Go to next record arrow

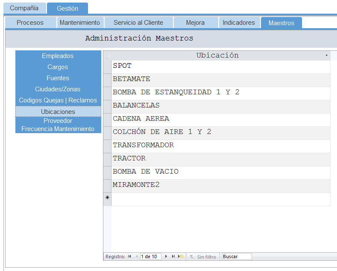pyautogui.click(x=166, y=256)
